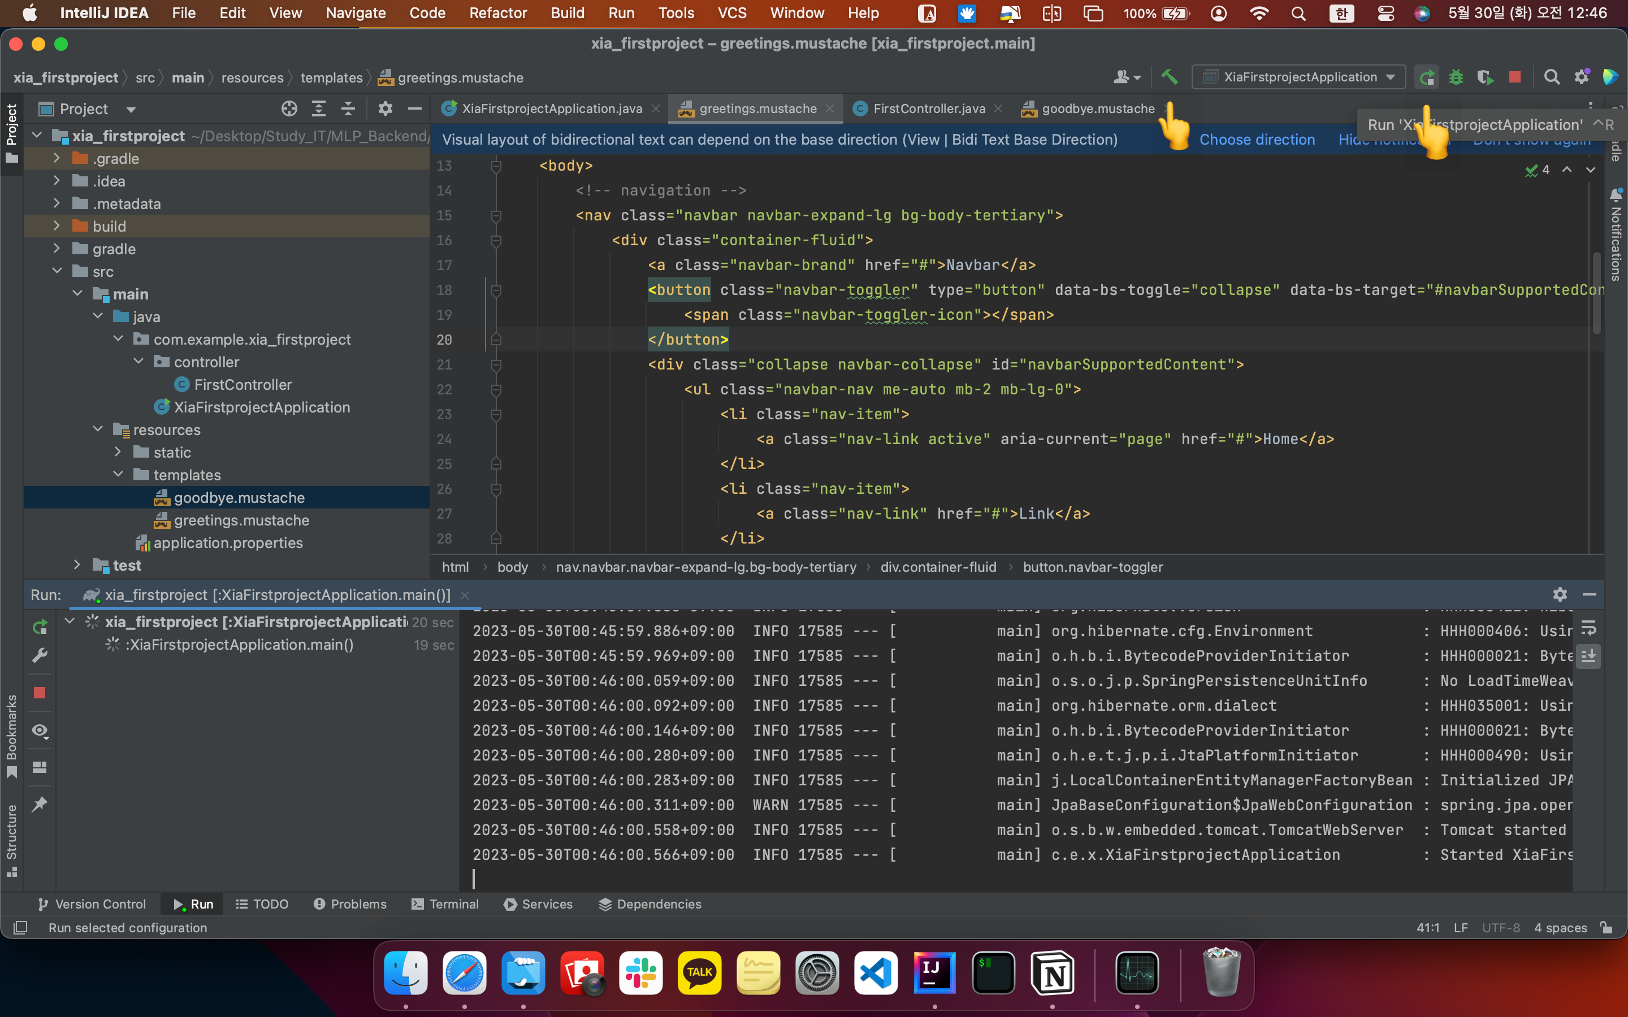
Task: Click the editor vertical scrollbar thumb
Action: 1596,293
